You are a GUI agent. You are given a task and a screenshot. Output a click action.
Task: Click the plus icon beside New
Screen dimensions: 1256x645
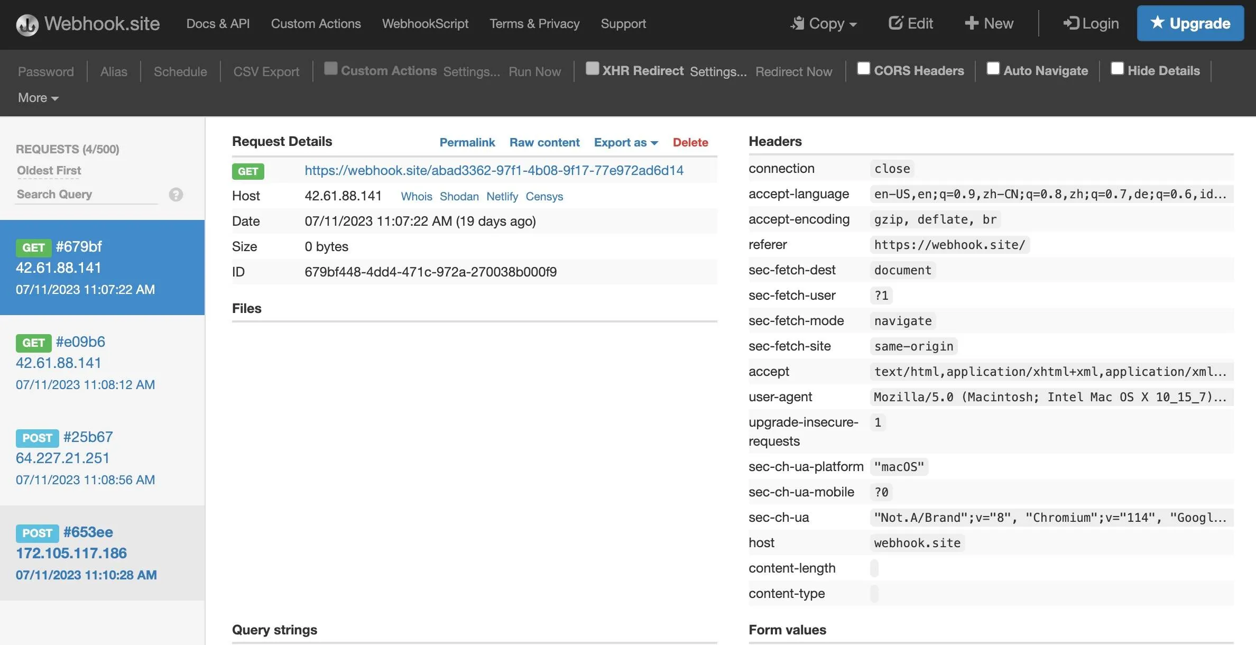coord(971,23)
